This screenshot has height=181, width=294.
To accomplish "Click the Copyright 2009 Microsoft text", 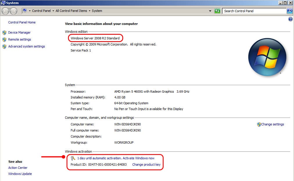I will pyautogui.click(x=113, y=44).
